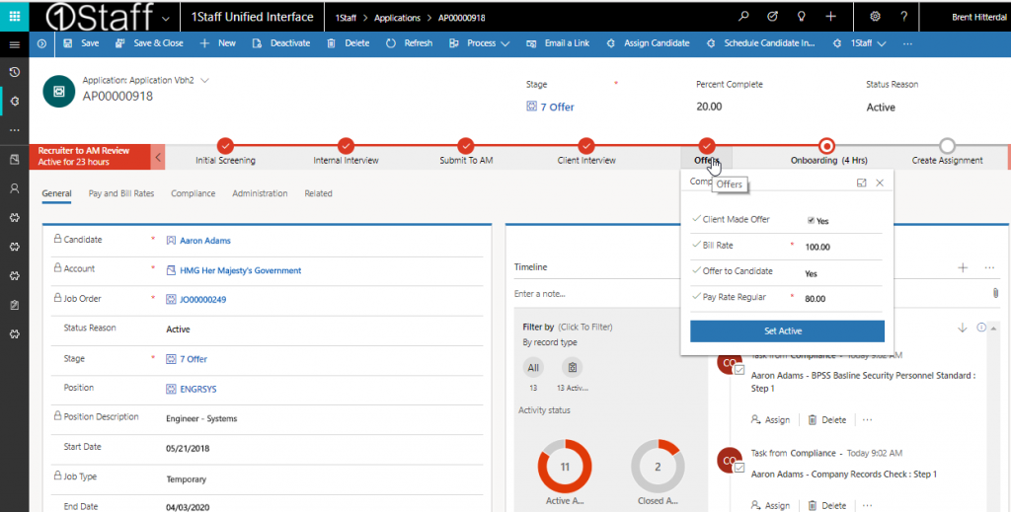Mark BPSS Baseline Security task checkbox complete
1011x512 pixels.
coord(739,370)
